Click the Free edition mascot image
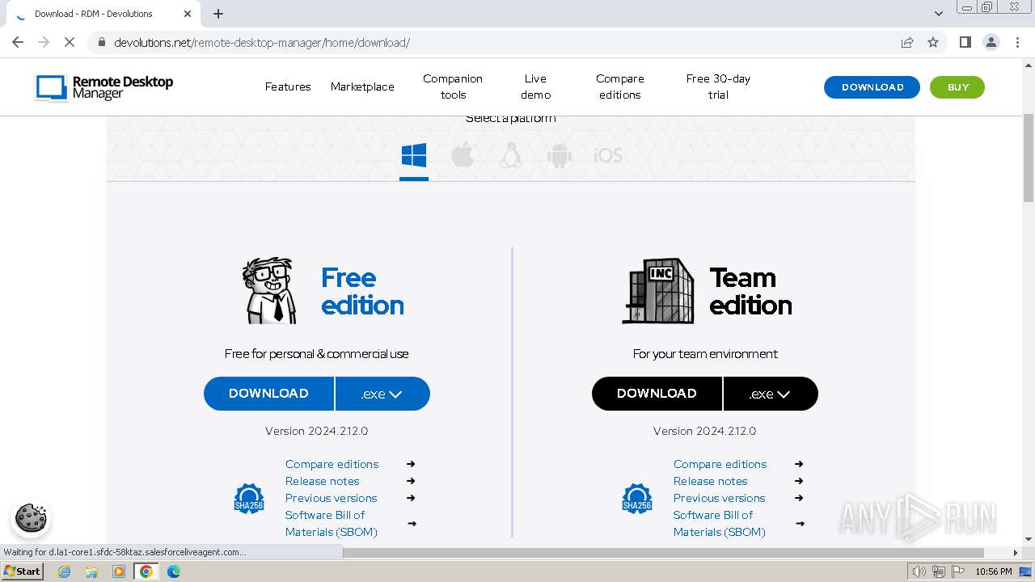The width and height of the screenshot is (1035, 582). (x=270, y=291)
